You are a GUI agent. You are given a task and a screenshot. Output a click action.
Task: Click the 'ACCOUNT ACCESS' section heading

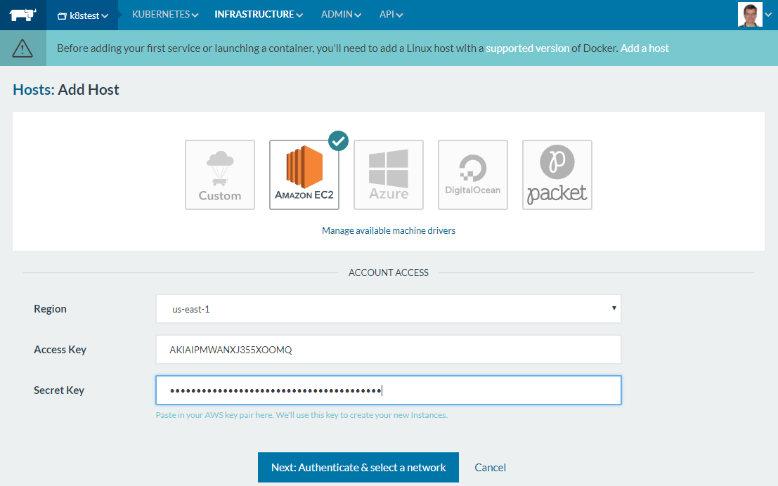tap(389, 272)
